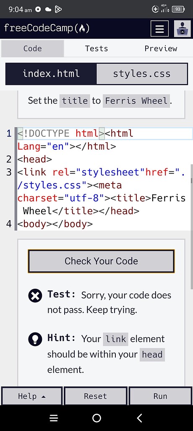Tap the failed test X icon

click(x=35, y=296)
